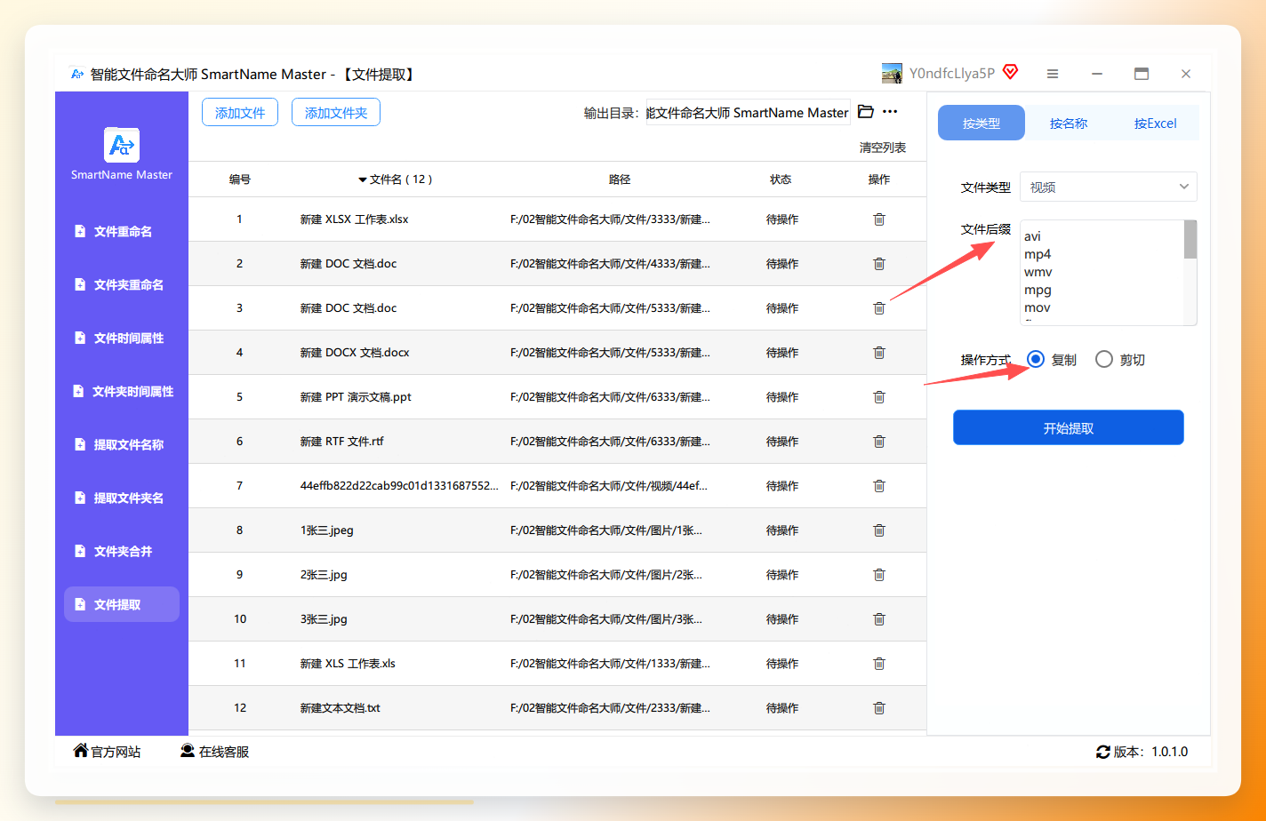Open 提取文件夹名 in the sidebar

coord(122,498)
